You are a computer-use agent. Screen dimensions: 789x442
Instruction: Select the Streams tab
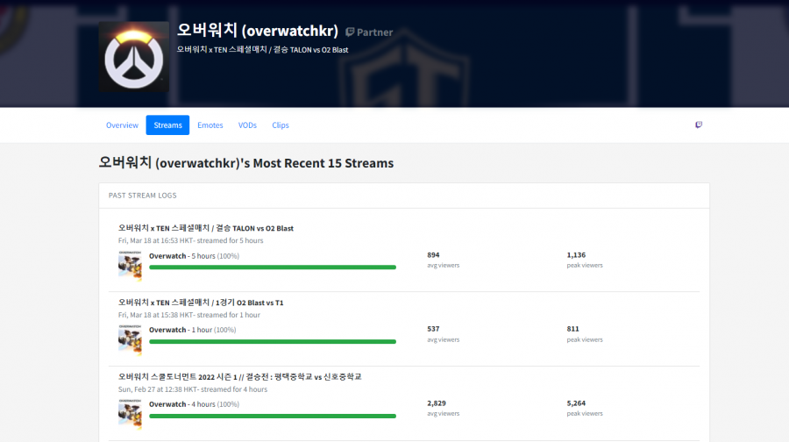point(167,125)
